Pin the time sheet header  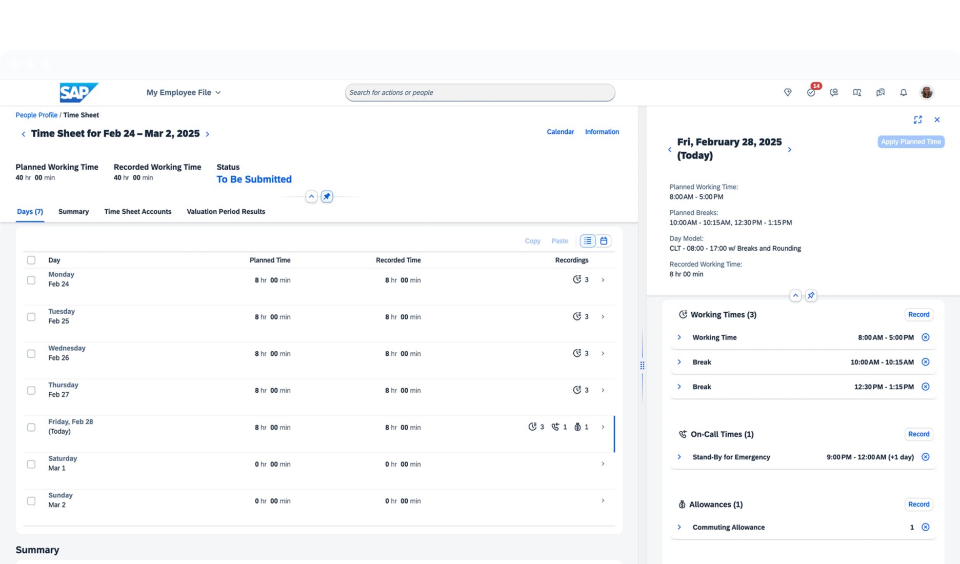327,196
